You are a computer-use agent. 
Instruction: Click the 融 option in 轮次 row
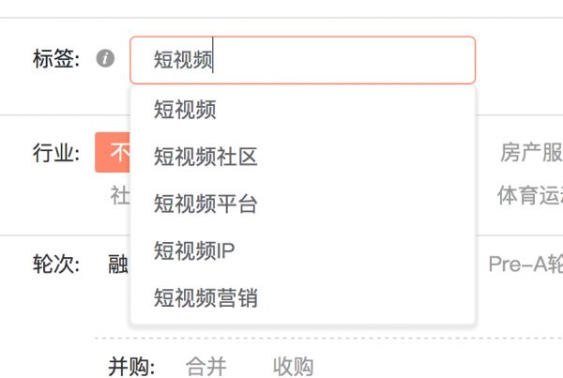point(118,264)
